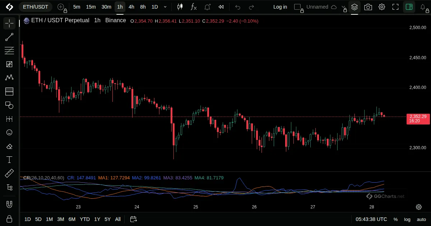
Task: Set range to 6M
Action: point(72,219)
